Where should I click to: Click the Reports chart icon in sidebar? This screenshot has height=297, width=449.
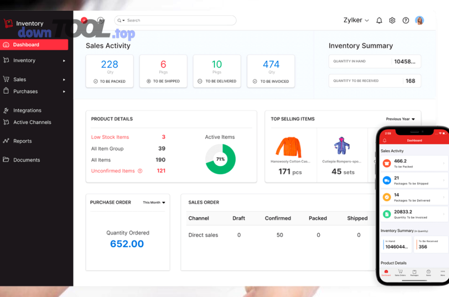[x=6, y=141]
